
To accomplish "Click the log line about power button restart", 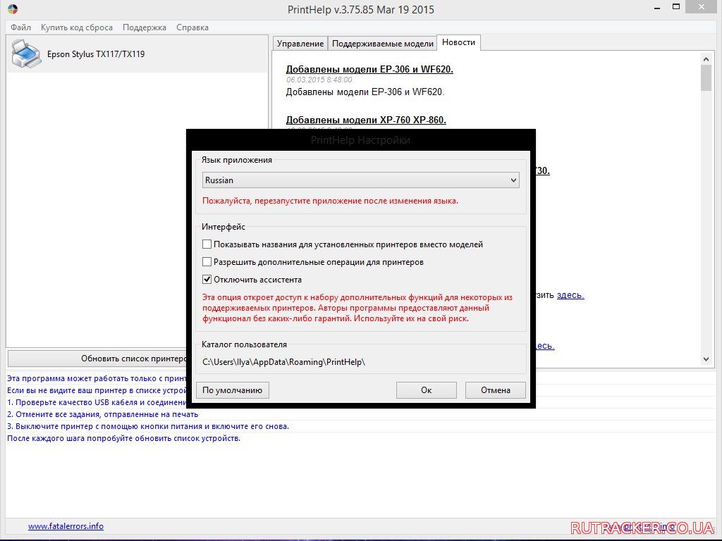I will pos(148,426).
